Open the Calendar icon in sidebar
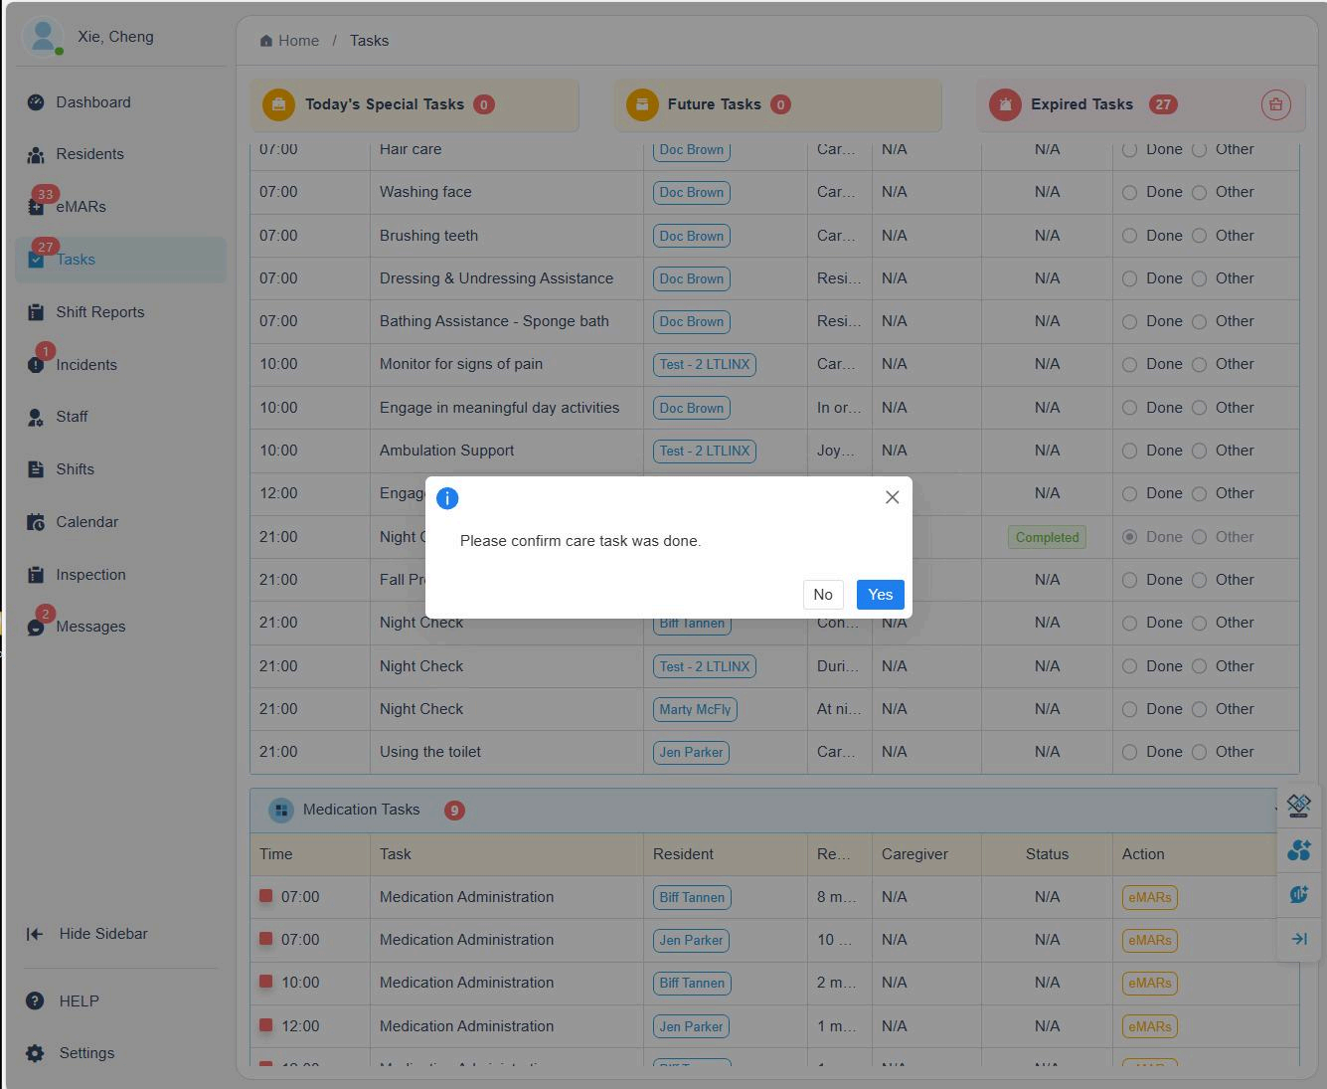The image size is (1327, 1089). coord(36,522)
